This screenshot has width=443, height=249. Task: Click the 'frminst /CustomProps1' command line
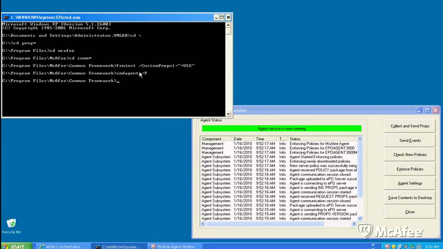(99, 66)
